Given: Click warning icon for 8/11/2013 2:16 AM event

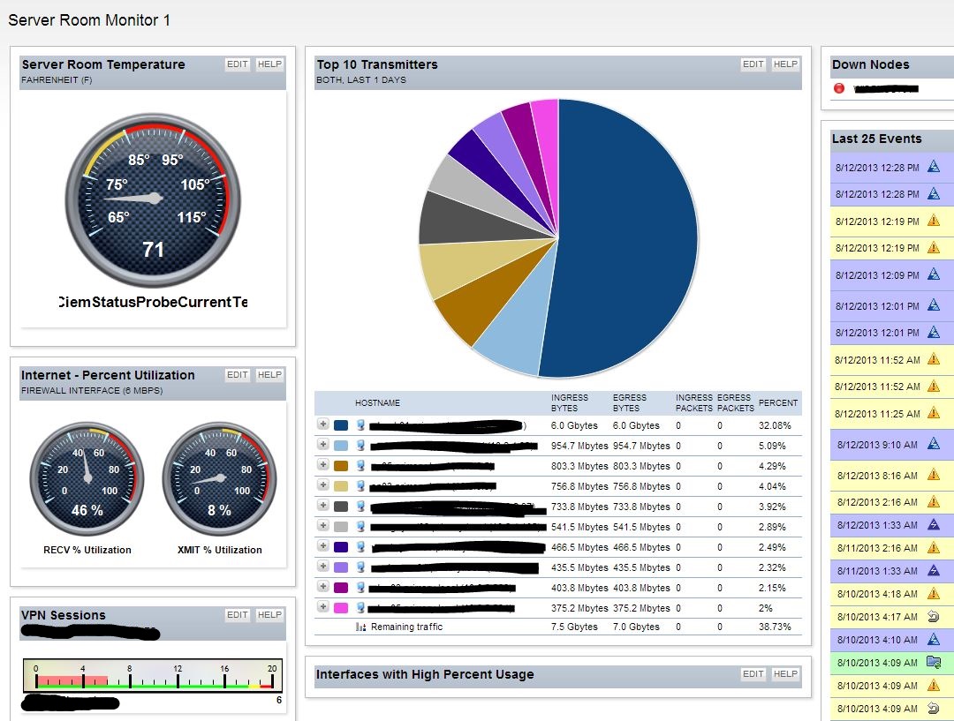Looking at the screenshot, I should (x=934, y=547).
